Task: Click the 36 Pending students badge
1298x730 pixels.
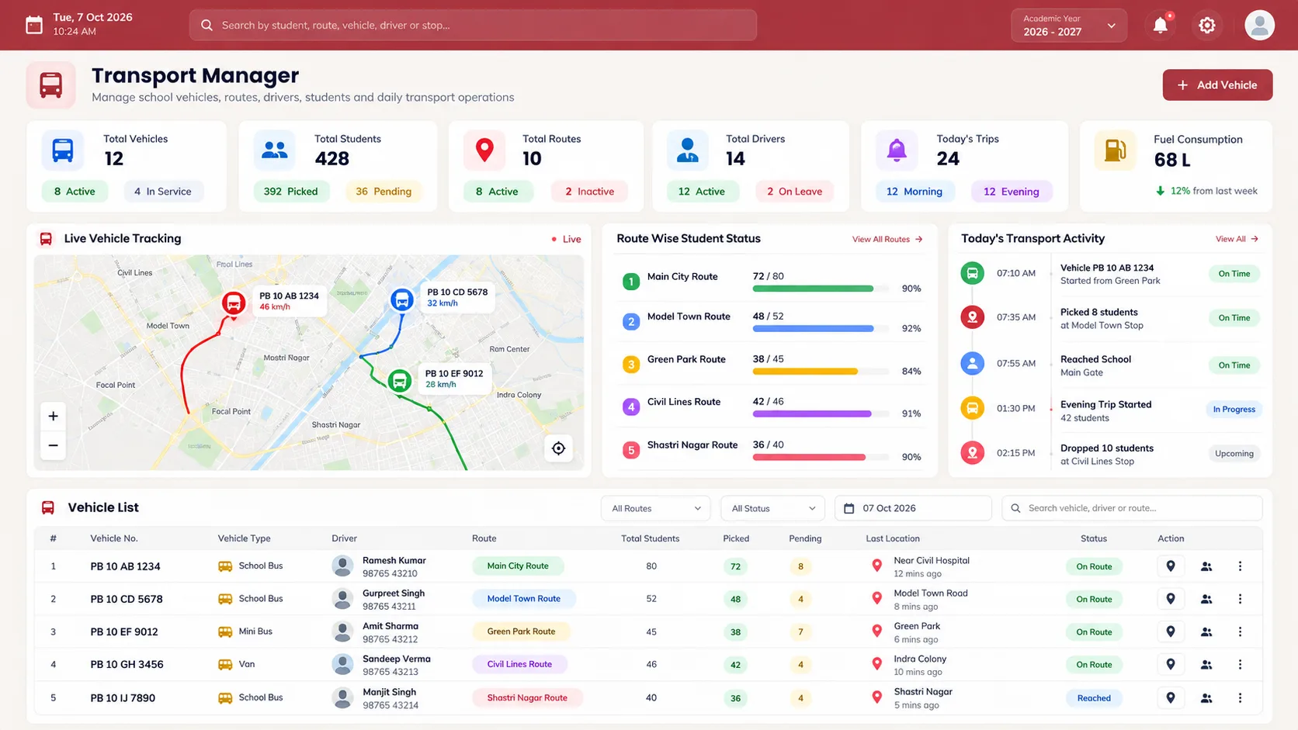Action: (x=383, y=192)
